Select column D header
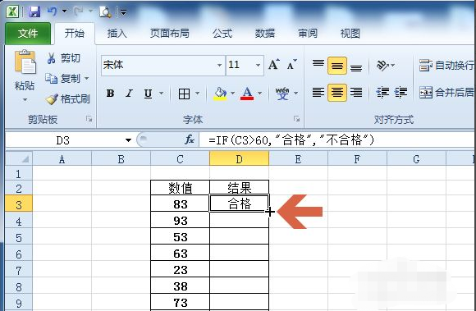 (239, 158)
